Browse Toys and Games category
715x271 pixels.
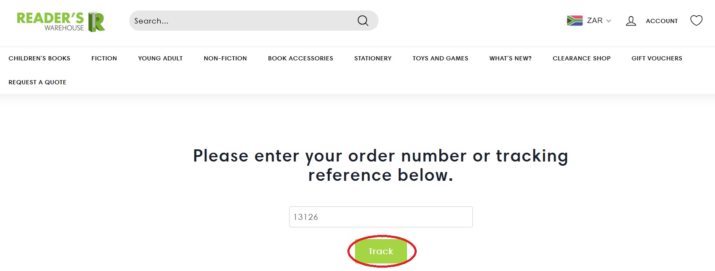pyautogui.click(x=440, y=58)
